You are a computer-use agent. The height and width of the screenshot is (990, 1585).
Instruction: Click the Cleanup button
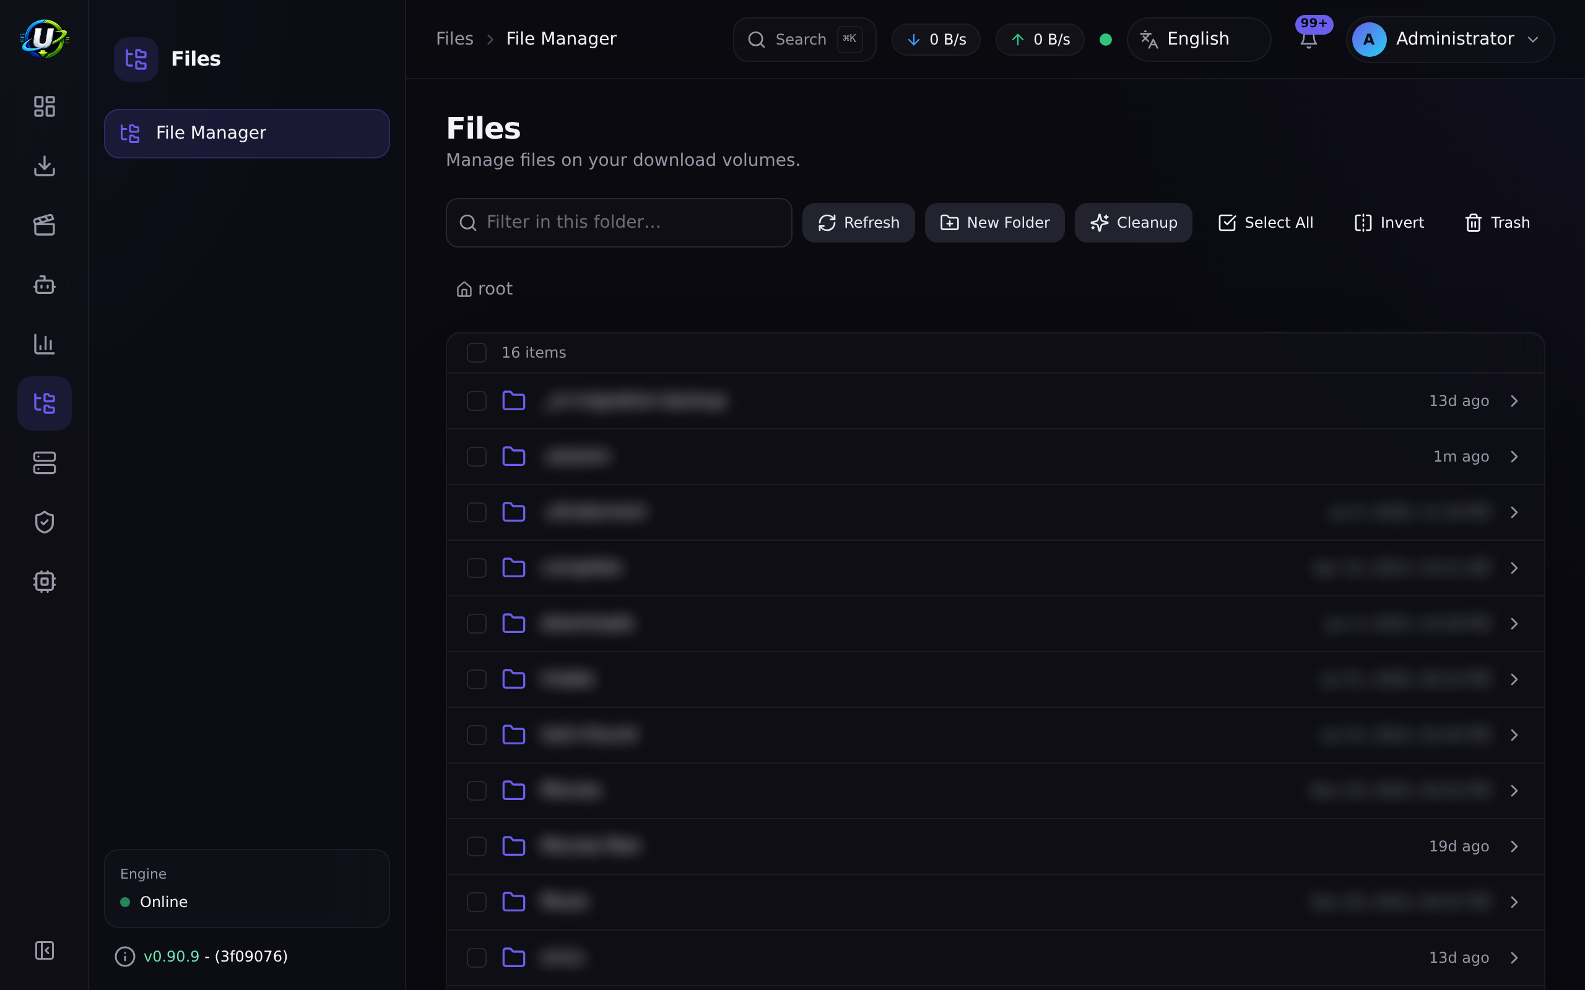(x=1133, y=223)
